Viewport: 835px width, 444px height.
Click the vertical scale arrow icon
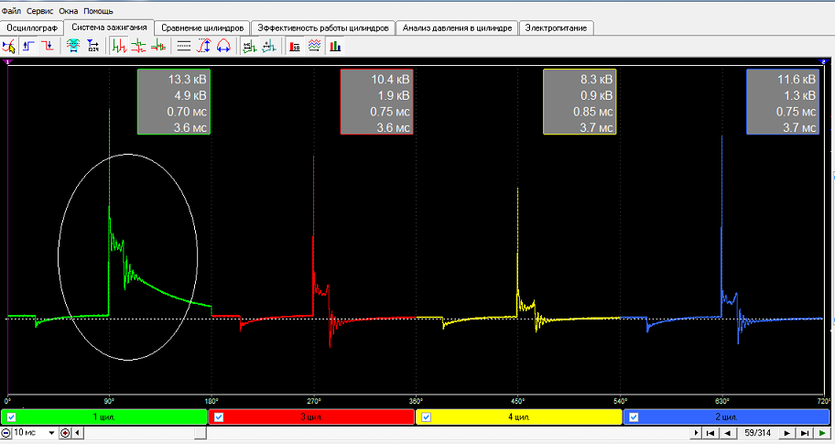pyautogui.click(x=203, y=46)
